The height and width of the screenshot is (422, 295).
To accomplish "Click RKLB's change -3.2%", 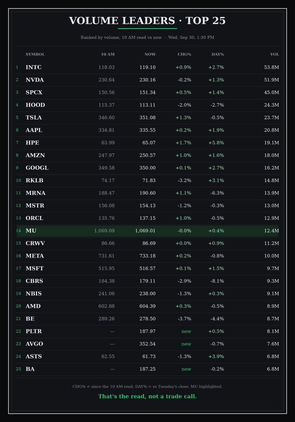I will (x=185, y=180).
